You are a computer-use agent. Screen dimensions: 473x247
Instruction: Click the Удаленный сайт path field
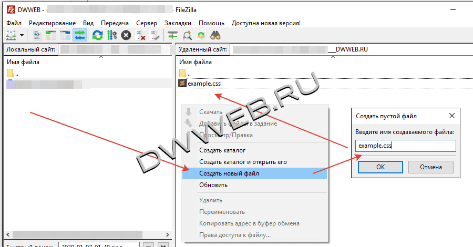(x=352, y=49)
